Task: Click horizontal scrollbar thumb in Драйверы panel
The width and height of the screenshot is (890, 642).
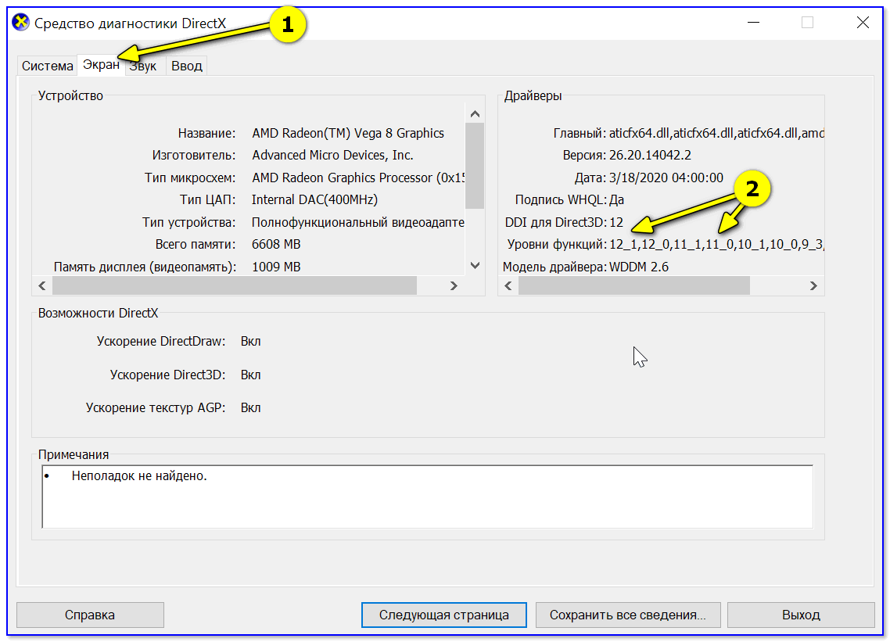Action: click(633, 286)
